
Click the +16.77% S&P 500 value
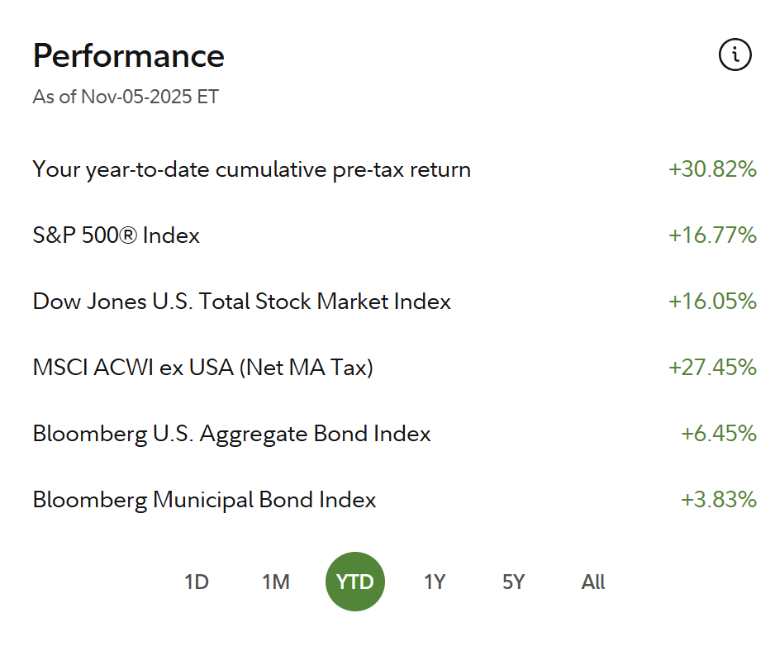(x=712, y=235)
